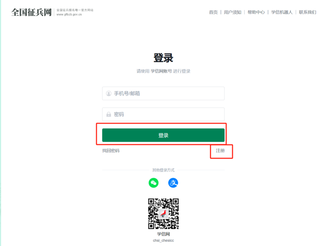The image size is (319, 246).
Task: Open 帮助中心 in top navigation
Action: click(256, 12)
